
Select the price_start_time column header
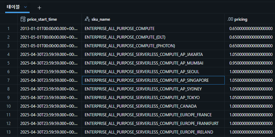pyautogui.click(x=50, y=19)
